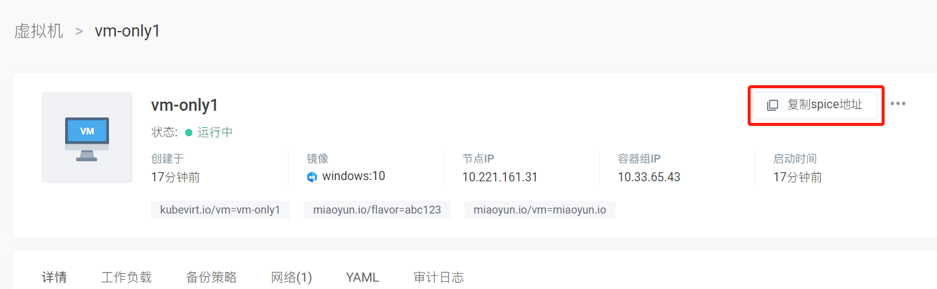This screenshot has width=937, height=289.
Task: Select the pod IP 10.33.65.43
Action: click(649, 177)
